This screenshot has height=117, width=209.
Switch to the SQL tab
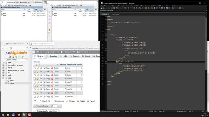click(x=64, y=56)
